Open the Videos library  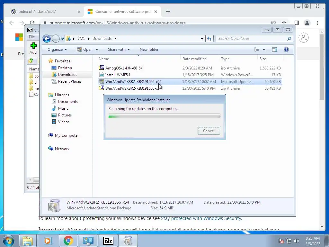64,122
